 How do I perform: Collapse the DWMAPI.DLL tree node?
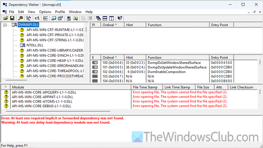pos(5,25)
